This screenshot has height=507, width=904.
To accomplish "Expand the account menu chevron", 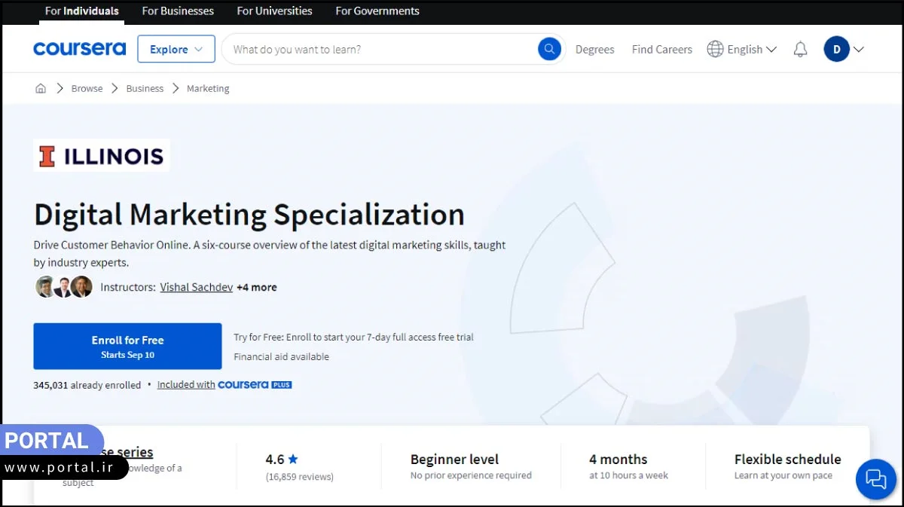I will point(859,48).
